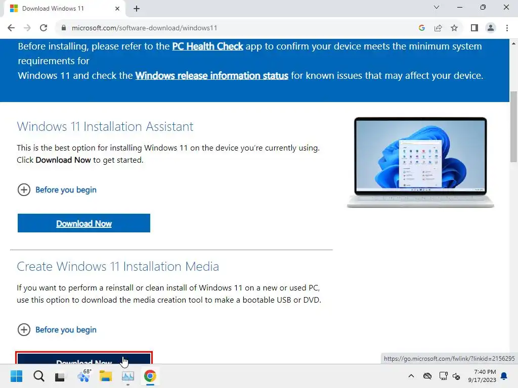
Task: Expand Before you begin under Installation Assistant
Action: [x=57, y=190]
